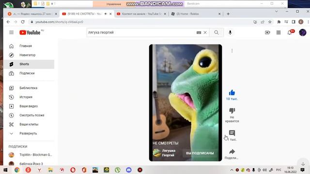Like the short with thumbs up
Screen dimensions: 310x174
(x=232, y=92)
